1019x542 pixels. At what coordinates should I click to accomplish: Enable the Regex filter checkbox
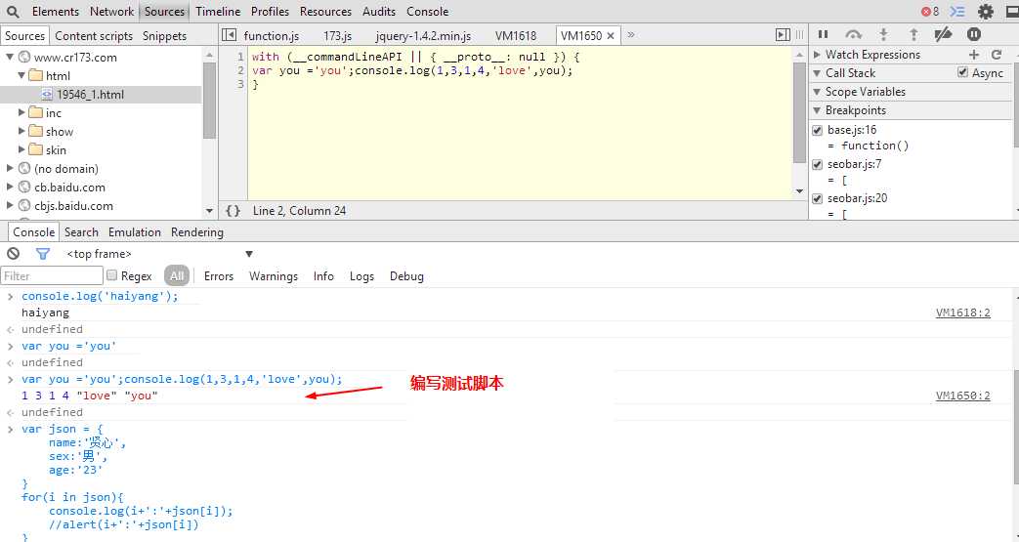click(111, 275)
